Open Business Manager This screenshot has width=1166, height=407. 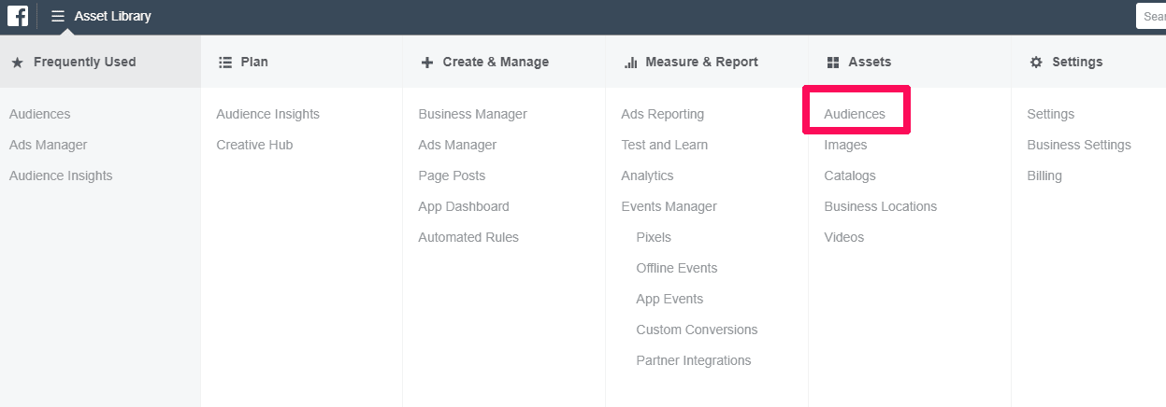pyautogui.click(x=472, y=114)
